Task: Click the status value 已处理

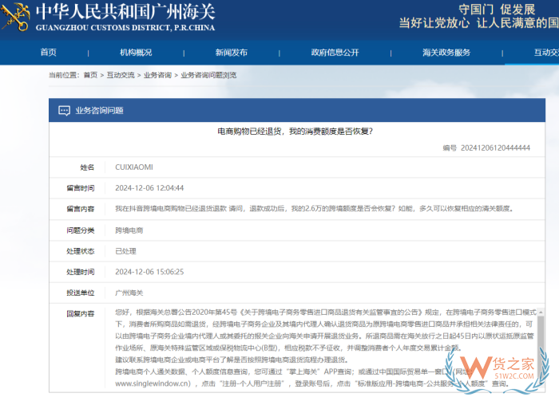Action: click(125, 251)
